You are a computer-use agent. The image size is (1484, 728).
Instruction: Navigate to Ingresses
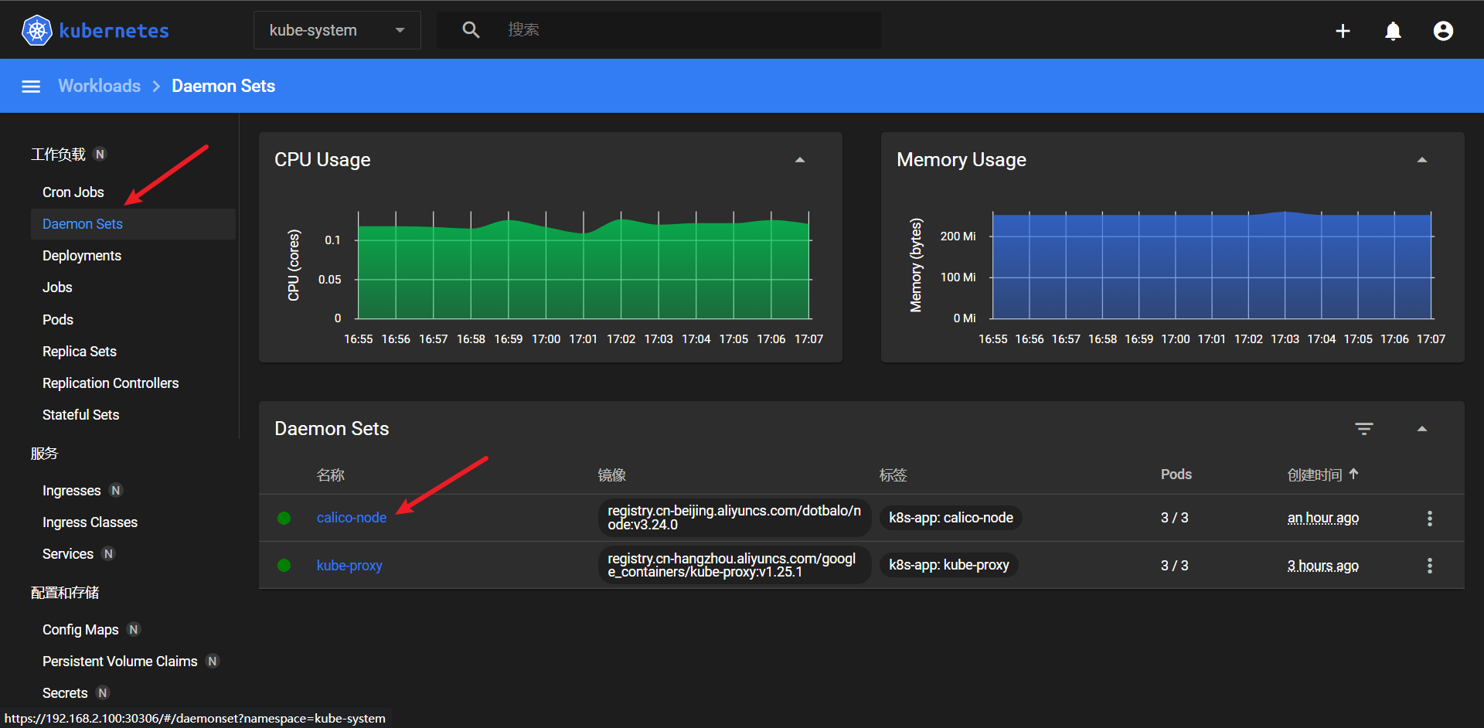[72, 491]
